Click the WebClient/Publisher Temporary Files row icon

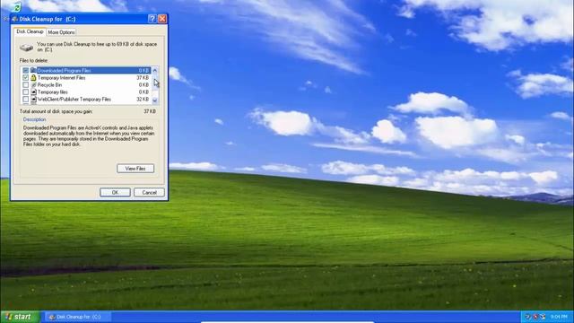(x=33, y=100)
